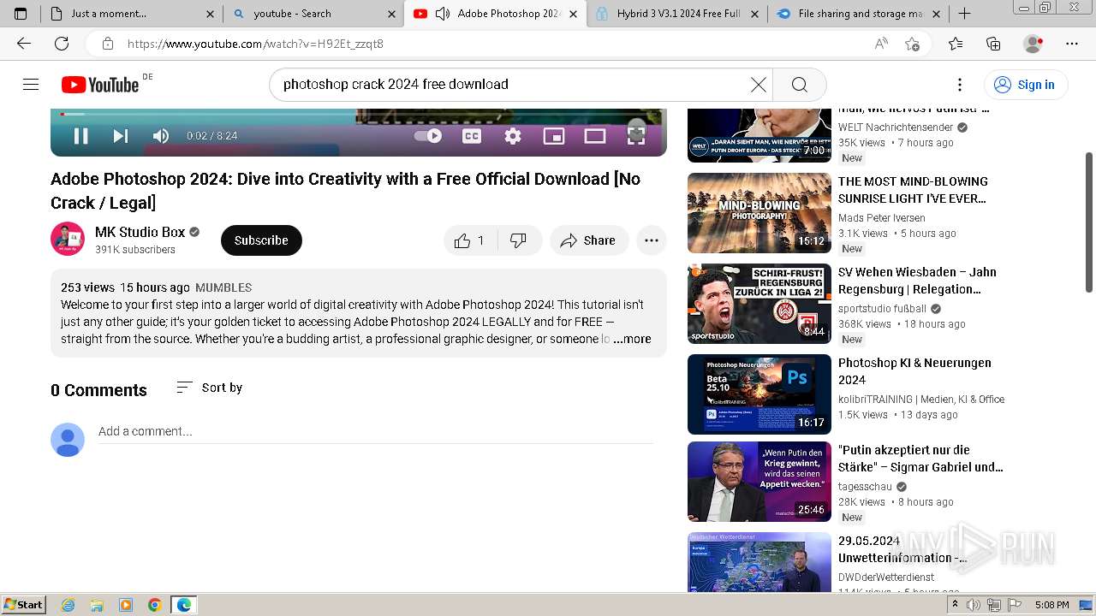Close the Adobe Photoshop 2024 tab
Viewport: 1096px width, 616px height.
click(x=575, y=14)
